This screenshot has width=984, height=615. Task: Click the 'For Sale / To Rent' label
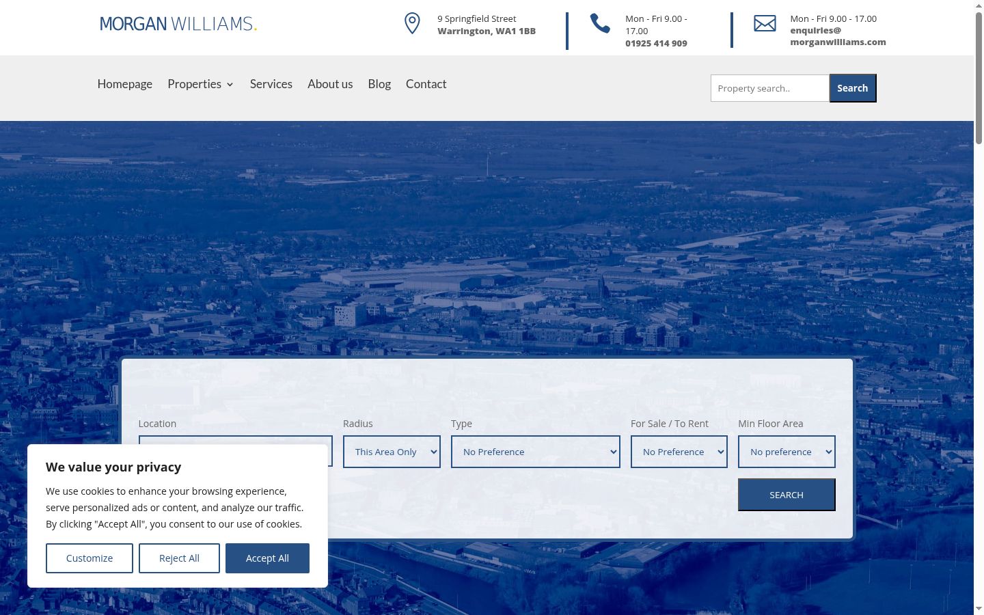670,424
